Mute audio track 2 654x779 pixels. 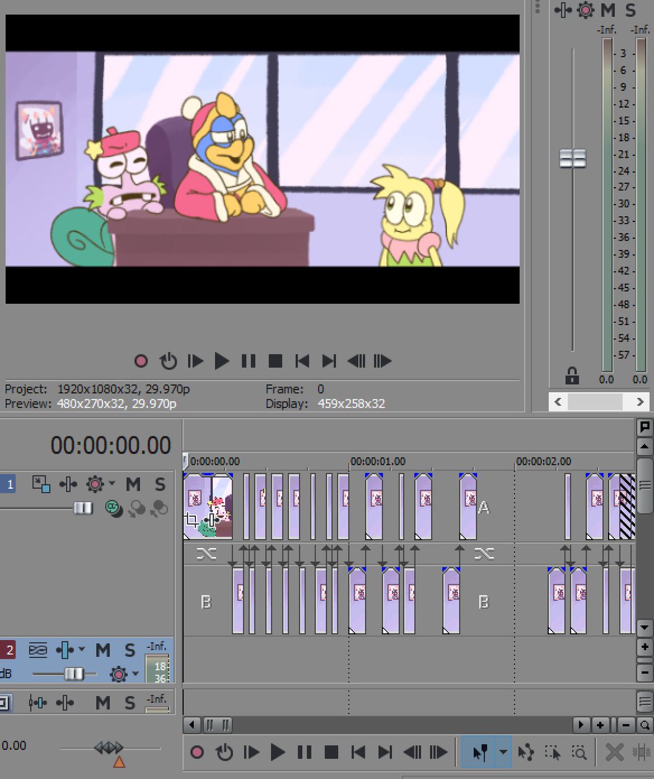(x=103, y=649)
